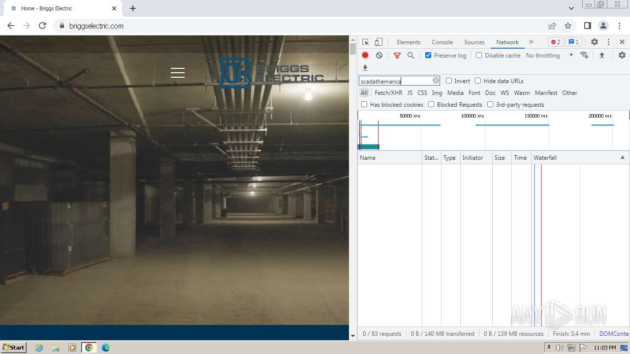Viewport: 630px width, 354px height.
Task: Toggle browser side panel icon
Action: point(588,26)
